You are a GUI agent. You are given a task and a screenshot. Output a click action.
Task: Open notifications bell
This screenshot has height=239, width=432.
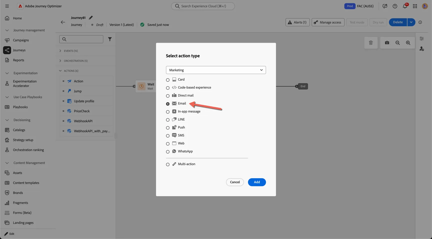pos(405,6)
